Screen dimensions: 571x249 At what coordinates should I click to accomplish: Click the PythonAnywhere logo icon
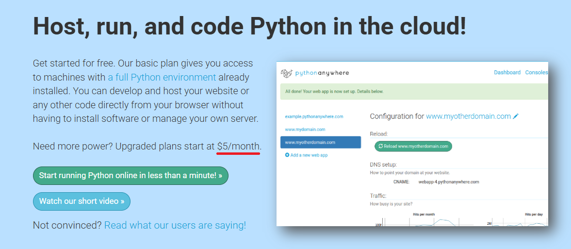[287, 73]
